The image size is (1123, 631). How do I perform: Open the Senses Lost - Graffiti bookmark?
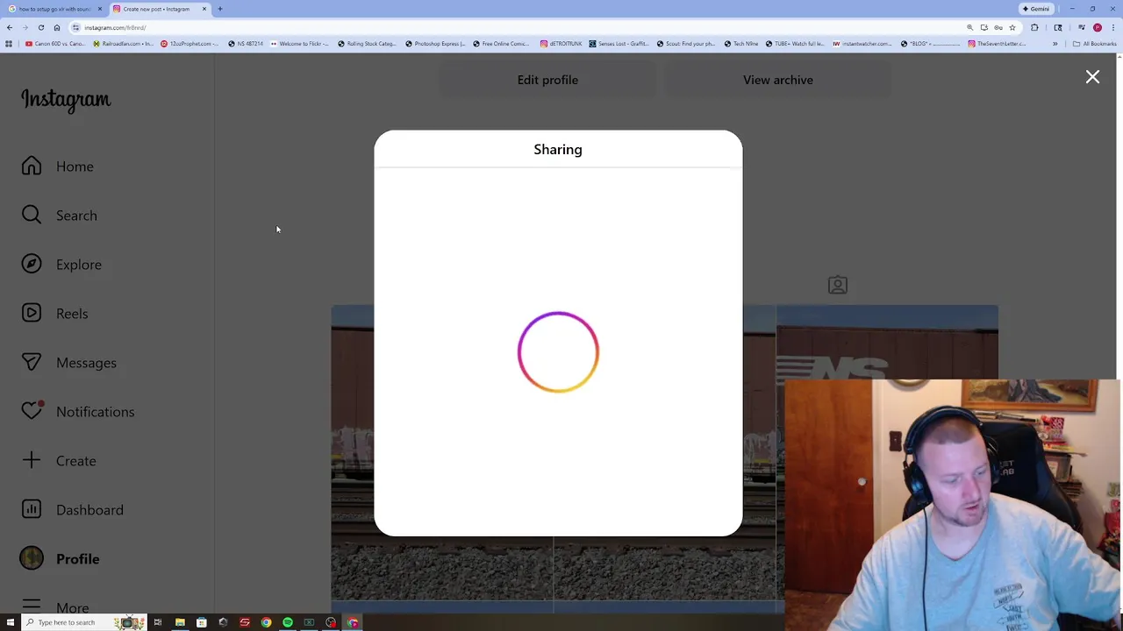click(619, 44)
